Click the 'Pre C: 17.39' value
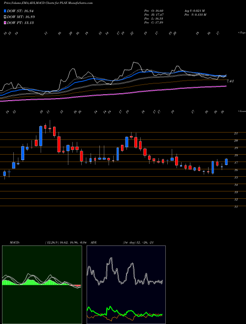This screenshot has width=246, height=324. coord(154,23)
